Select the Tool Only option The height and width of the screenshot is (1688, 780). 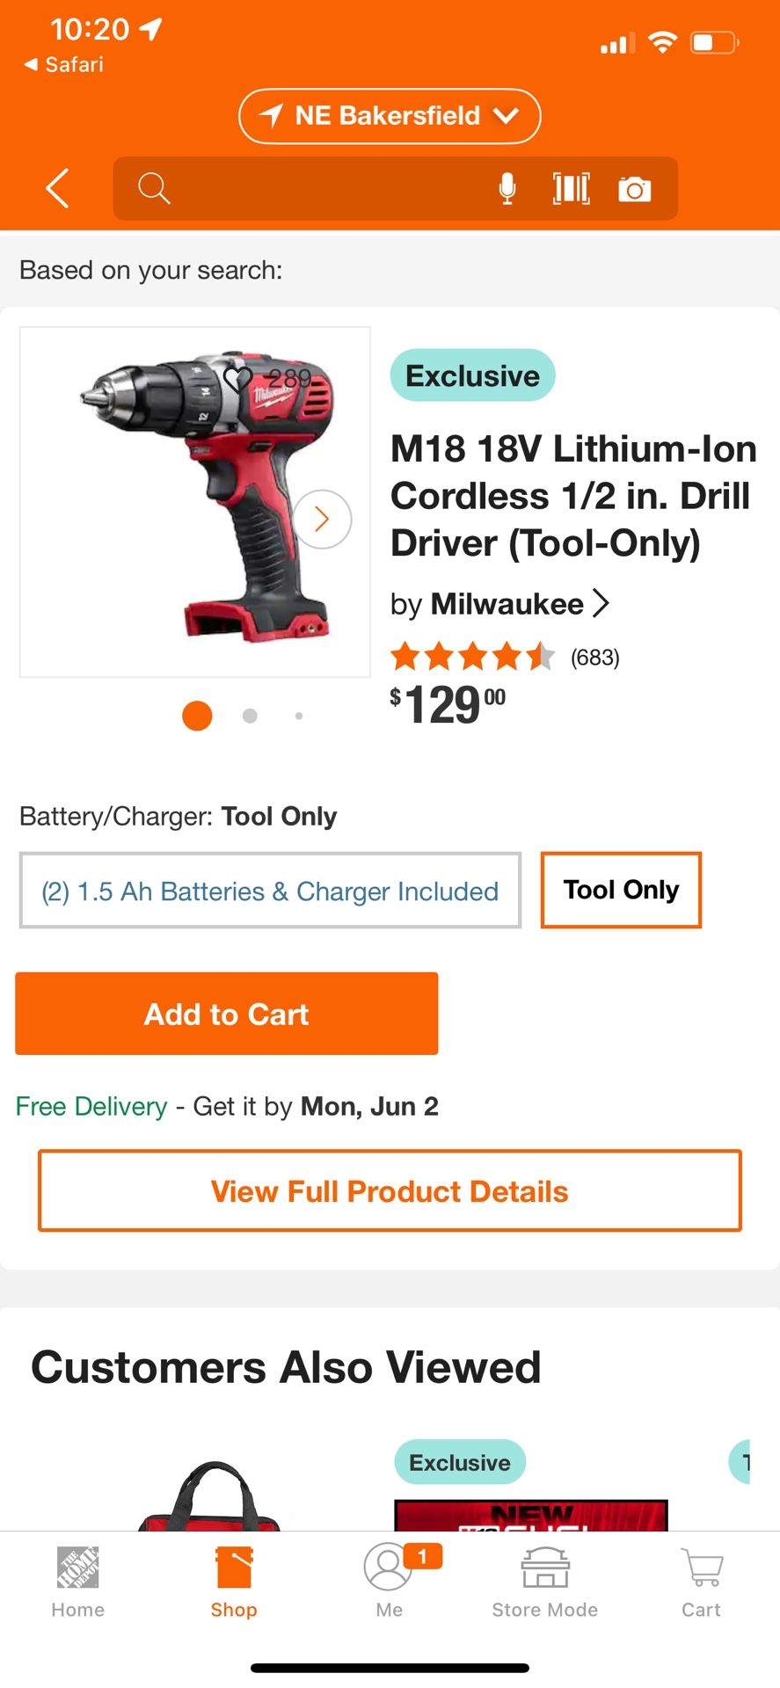[x=621, y=890]
